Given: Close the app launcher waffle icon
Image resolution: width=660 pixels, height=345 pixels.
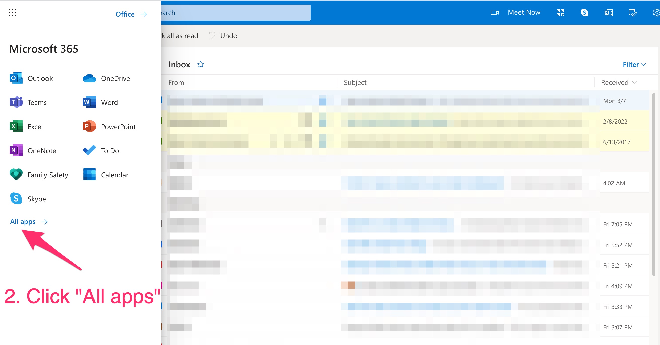Looking at the screenshot, I should pyautogui.click(x=12, y=12).
